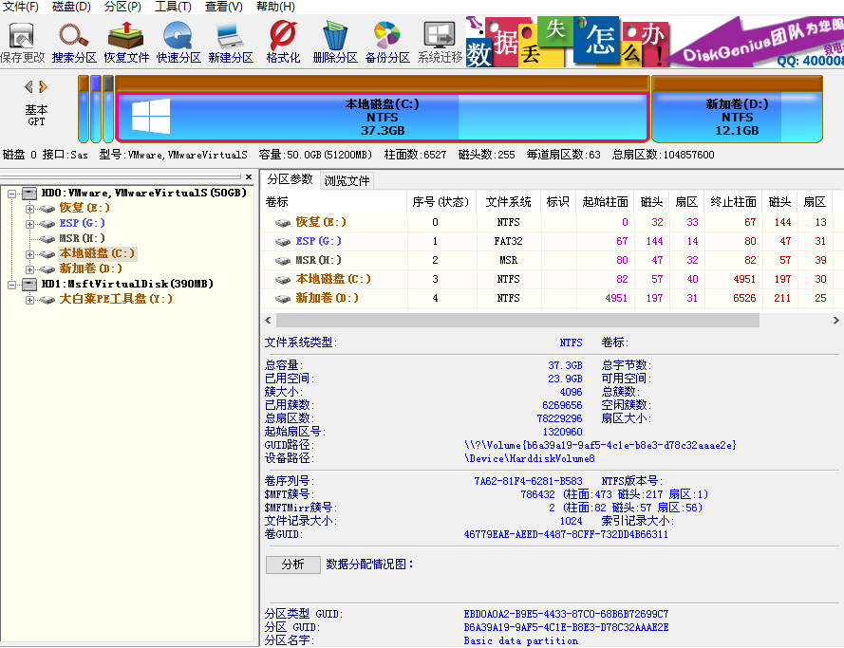This screenshot has height=648, width=844.
Task: Go to previous disk arrow
Action: coord(28,86)
